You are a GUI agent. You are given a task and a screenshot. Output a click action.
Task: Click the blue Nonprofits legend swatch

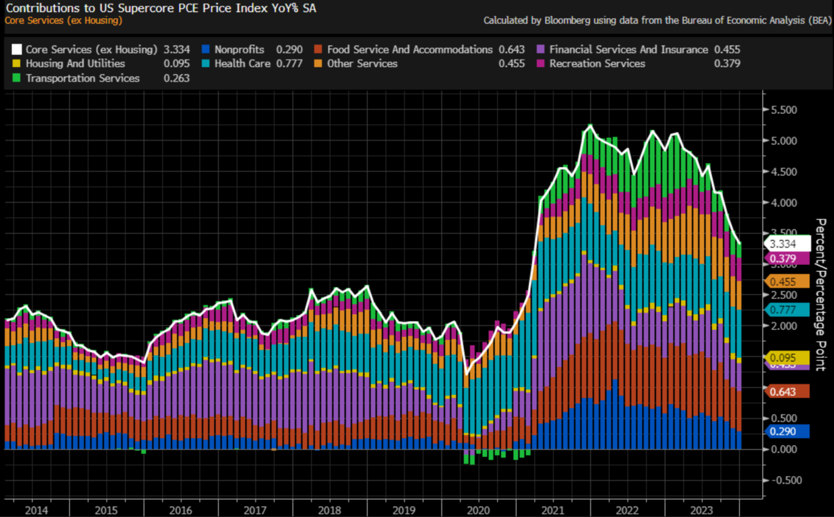point(206,49)
